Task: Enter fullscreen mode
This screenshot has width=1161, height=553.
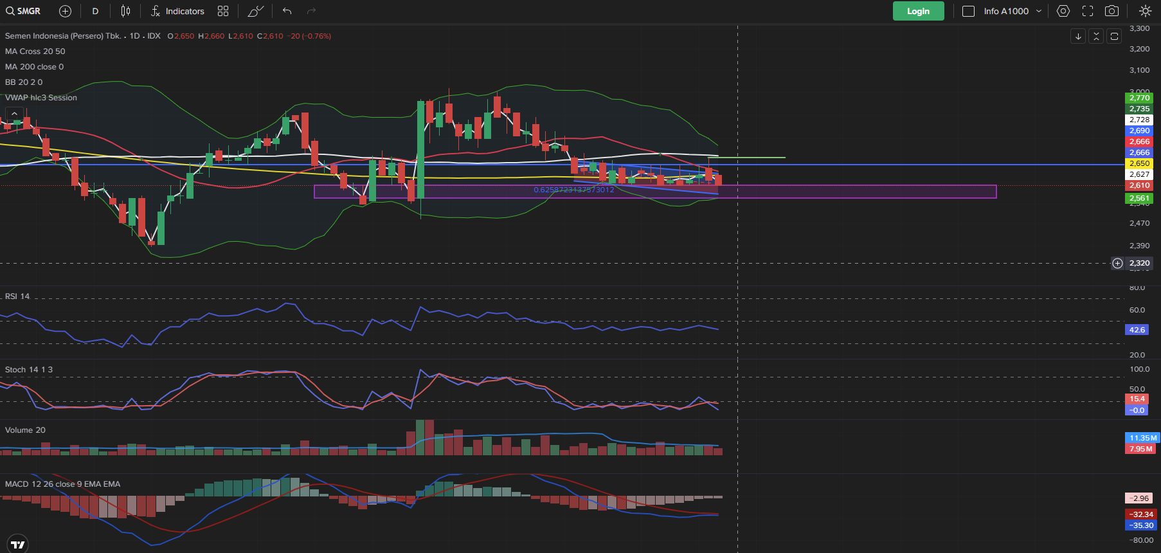Action: pos(1088,11)
